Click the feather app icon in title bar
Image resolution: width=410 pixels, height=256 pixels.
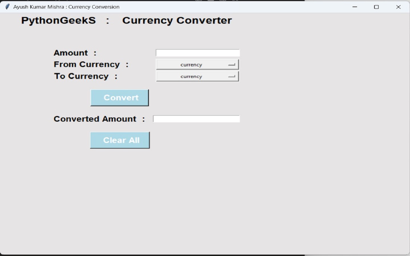(7, 7)
